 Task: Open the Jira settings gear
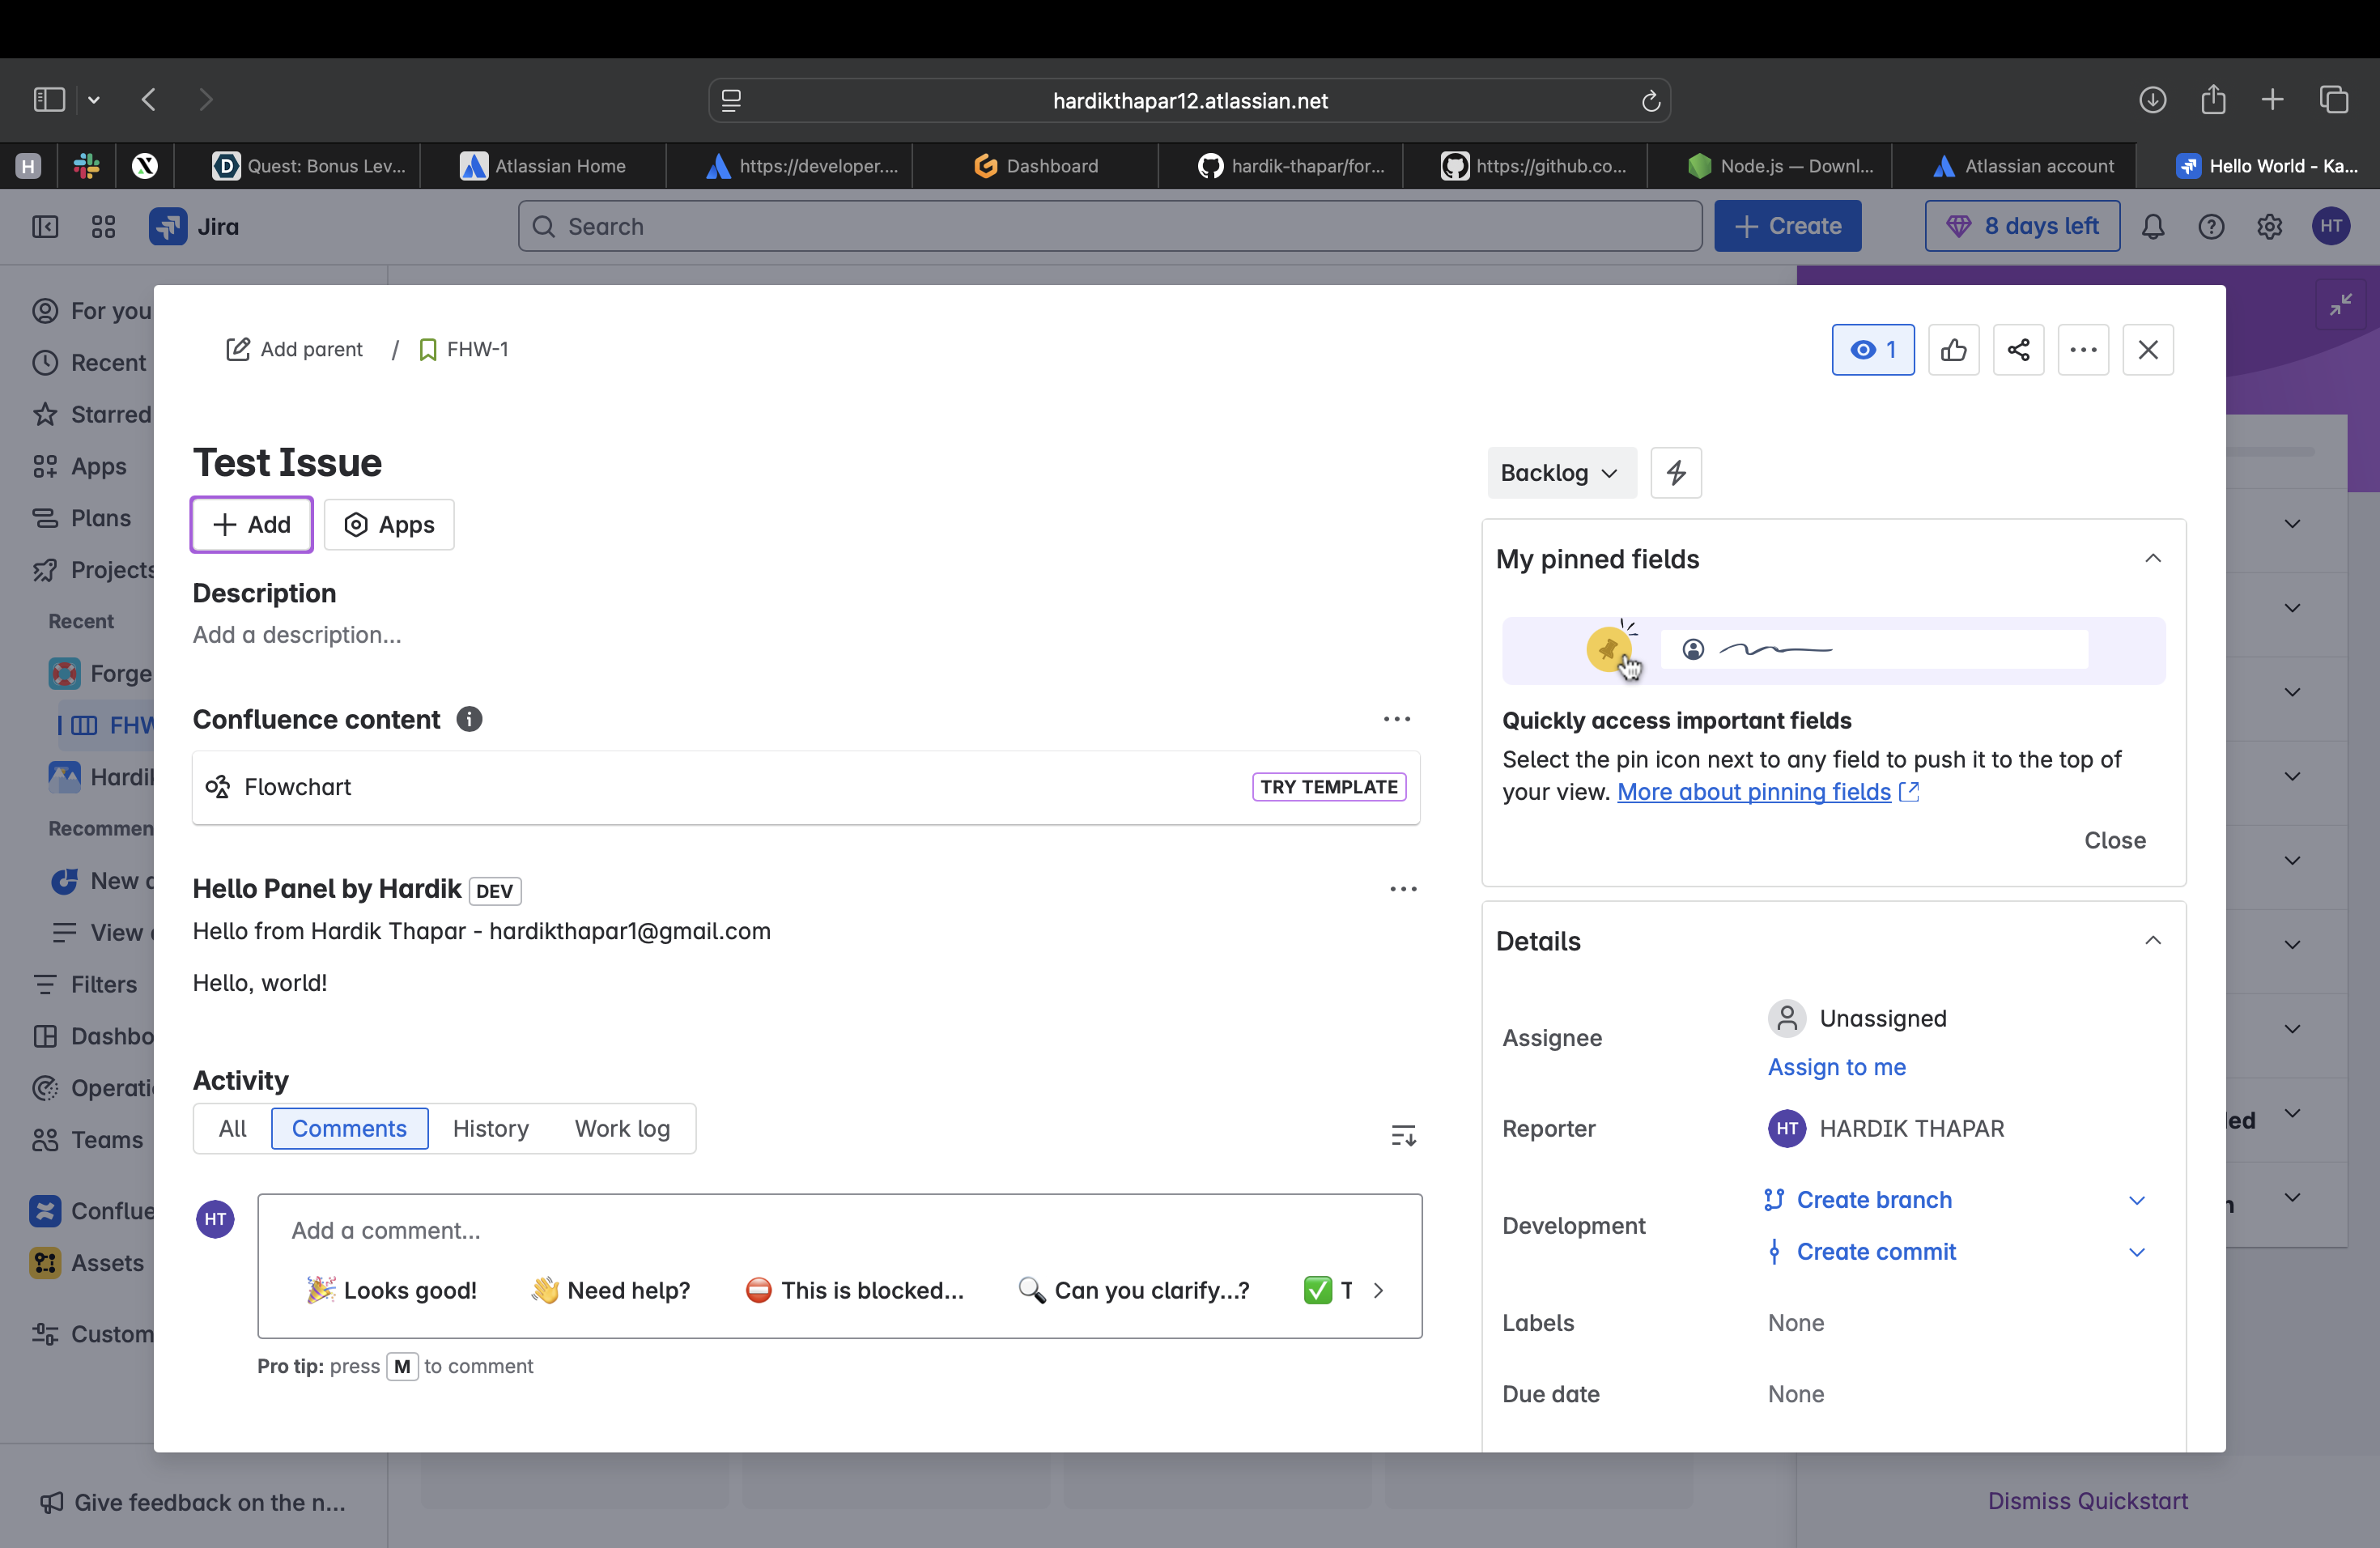pos(2269,227)
